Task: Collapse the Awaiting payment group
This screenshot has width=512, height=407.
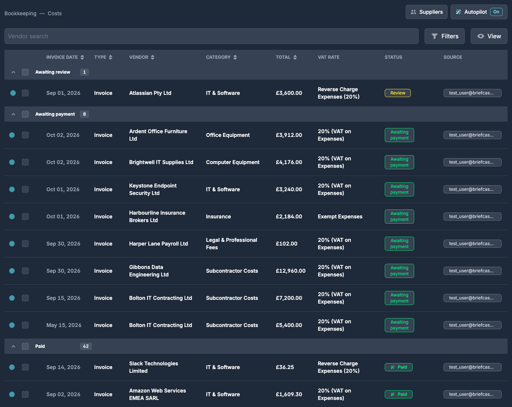Action: coord(13,114)
